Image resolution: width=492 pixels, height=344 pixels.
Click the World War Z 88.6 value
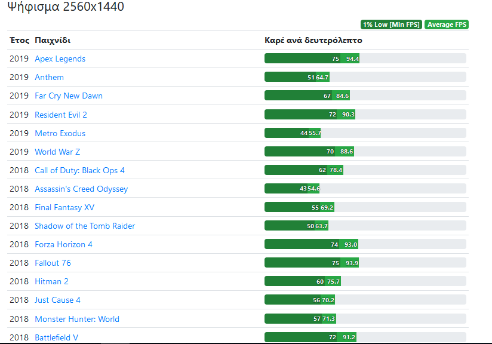tap(346, 152)
